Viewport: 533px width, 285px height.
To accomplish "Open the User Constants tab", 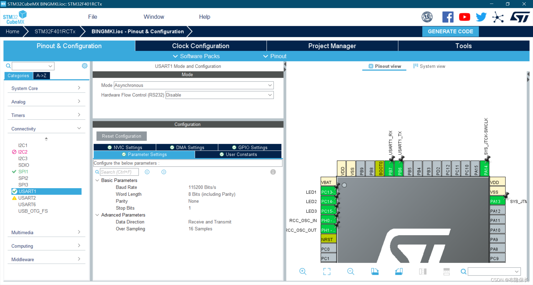I will pyautogui.click(x=238, y=154).
